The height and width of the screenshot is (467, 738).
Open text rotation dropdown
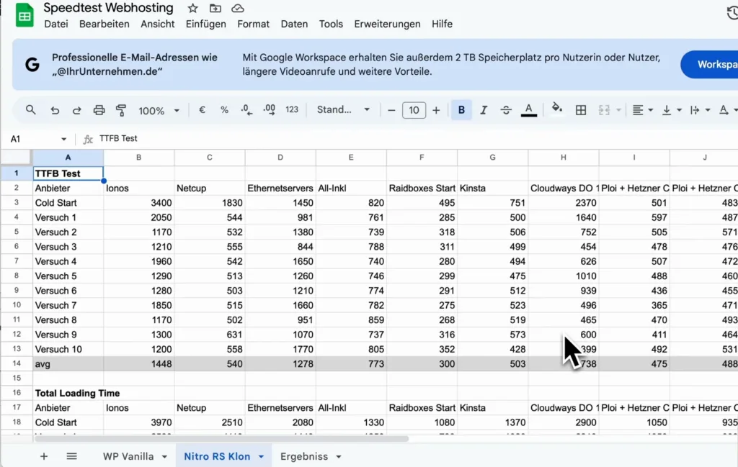pos(728,110)
